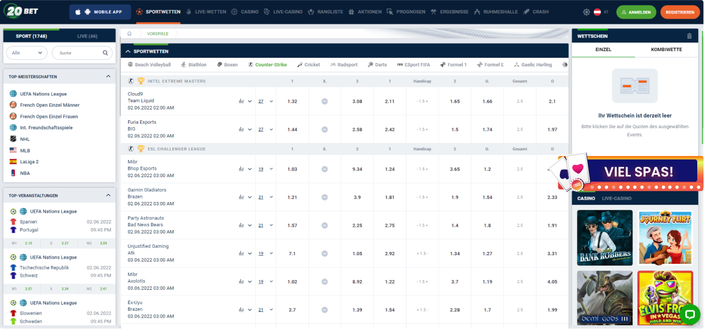The width and height of the screenshot is (704, 329).
Task: Click the Austria flag language icon
Action: [597, 12]
